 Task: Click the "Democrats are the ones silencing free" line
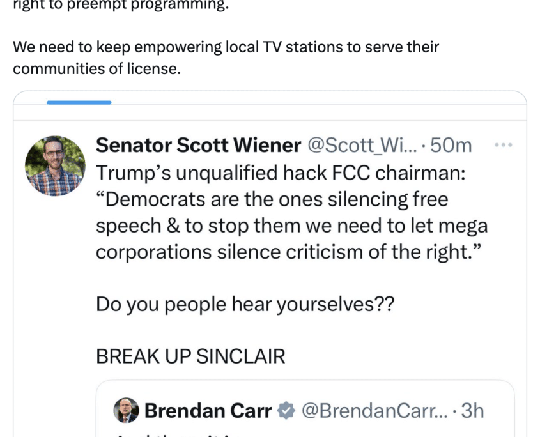[272, 199]
